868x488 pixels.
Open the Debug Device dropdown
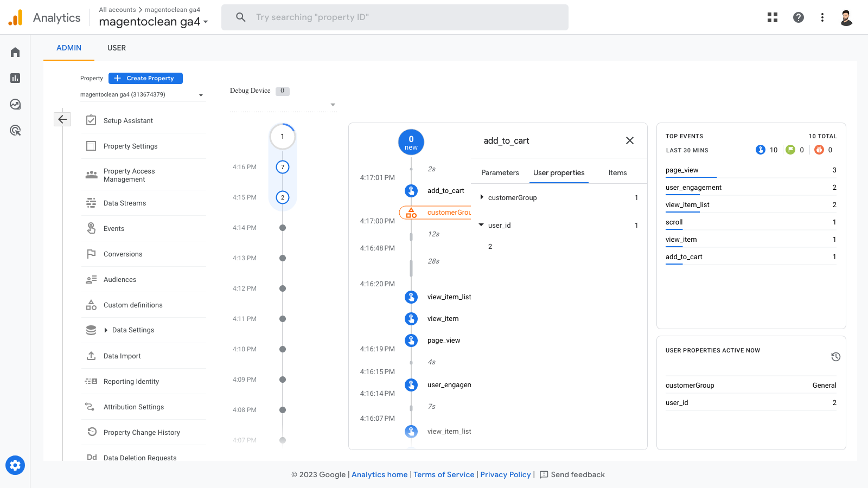pyautogui.click(x=283, y=105)
